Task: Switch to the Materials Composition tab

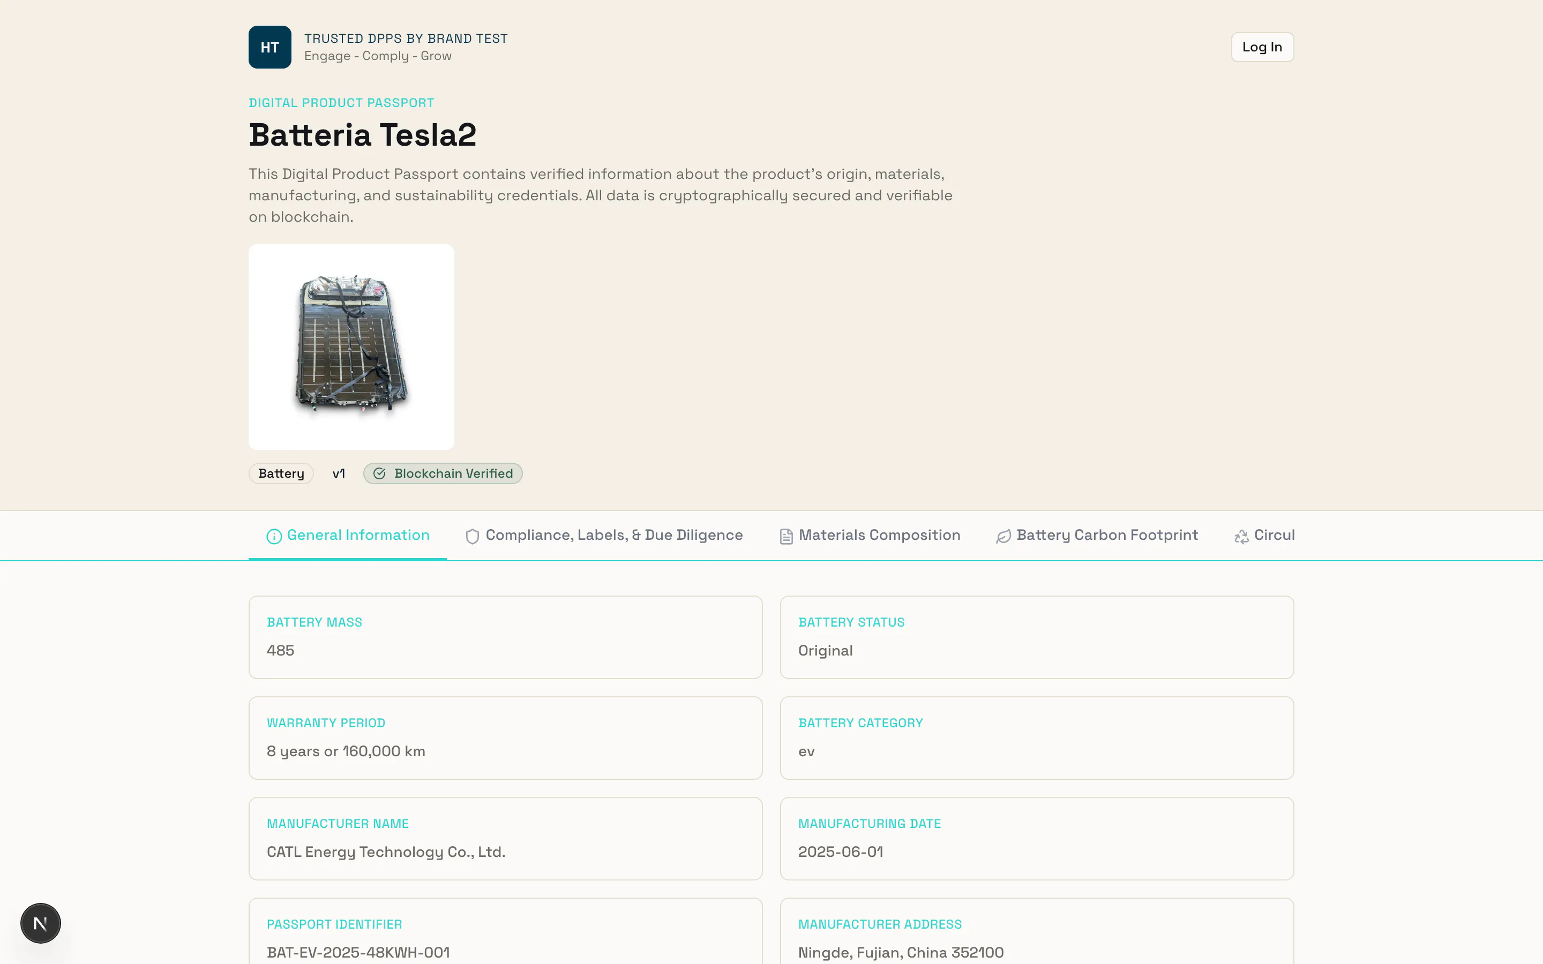Action: pos(870,536)
